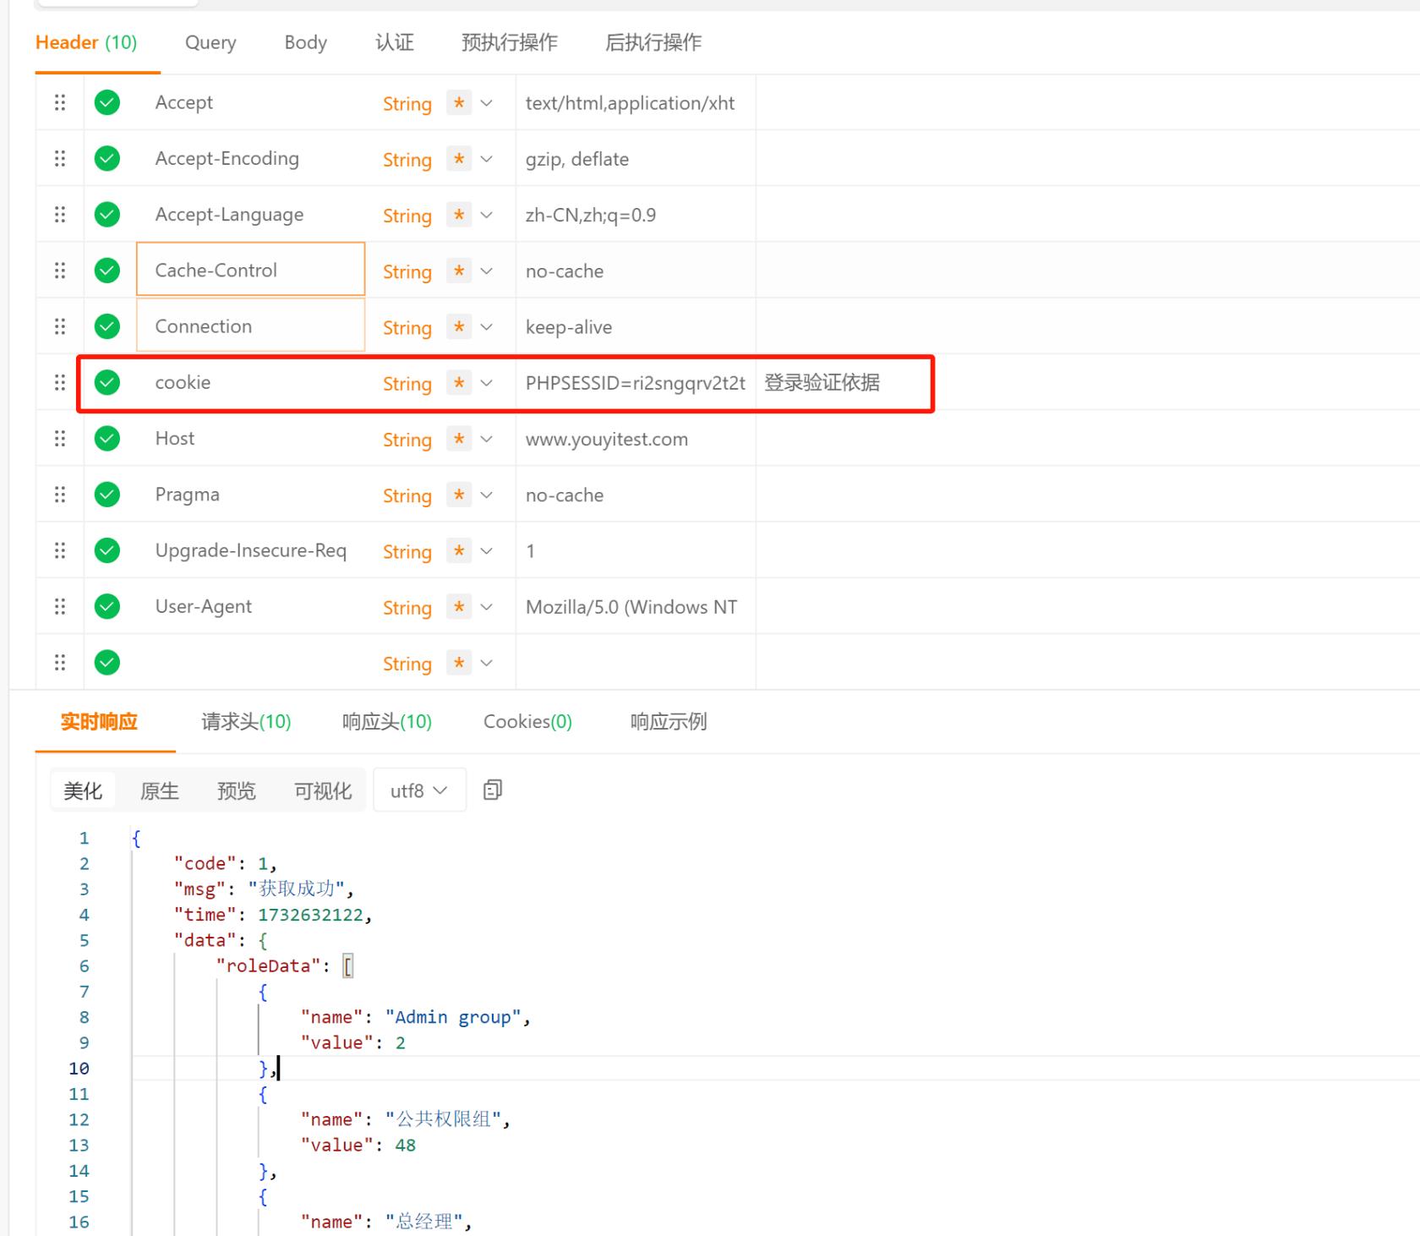Toggle required asterisk for Accept header

point(459,102)
